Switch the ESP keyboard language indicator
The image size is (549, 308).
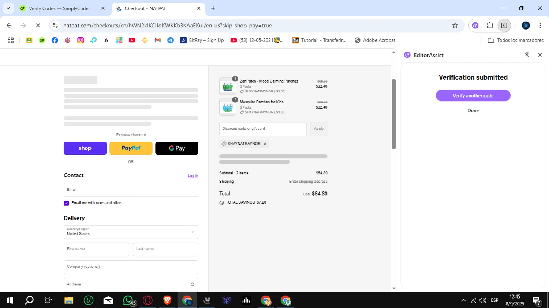coord(494,300)
